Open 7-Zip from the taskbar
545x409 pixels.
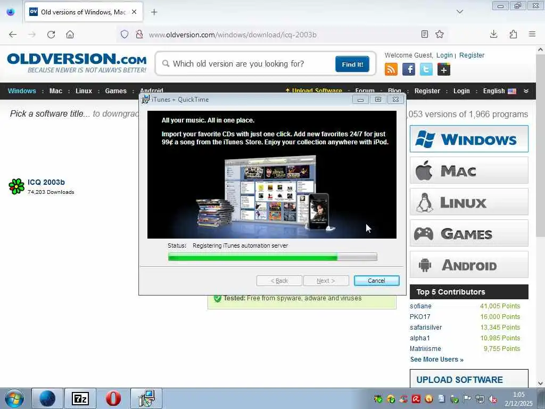click(80, 398)
